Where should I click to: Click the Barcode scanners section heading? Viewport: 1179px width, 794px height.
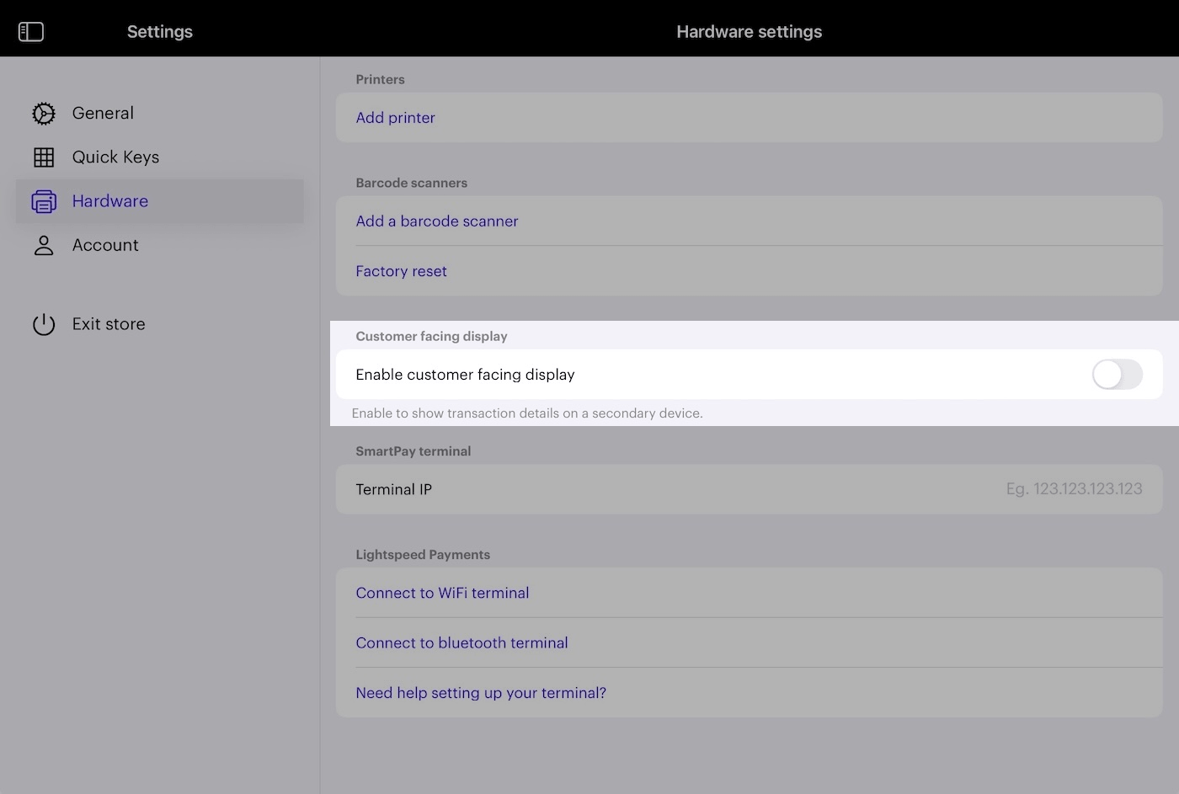[x=411, y=183]
